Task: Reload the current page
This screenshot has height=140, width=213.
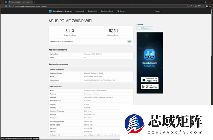Action: pos(6,6)
